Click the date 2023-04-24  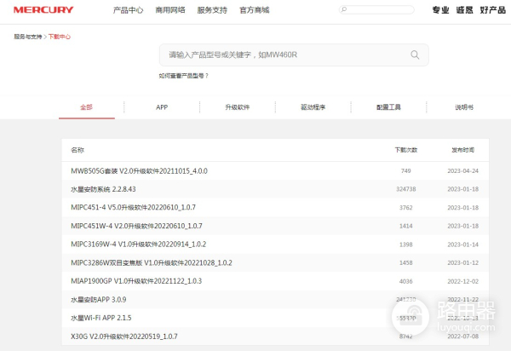463,170
